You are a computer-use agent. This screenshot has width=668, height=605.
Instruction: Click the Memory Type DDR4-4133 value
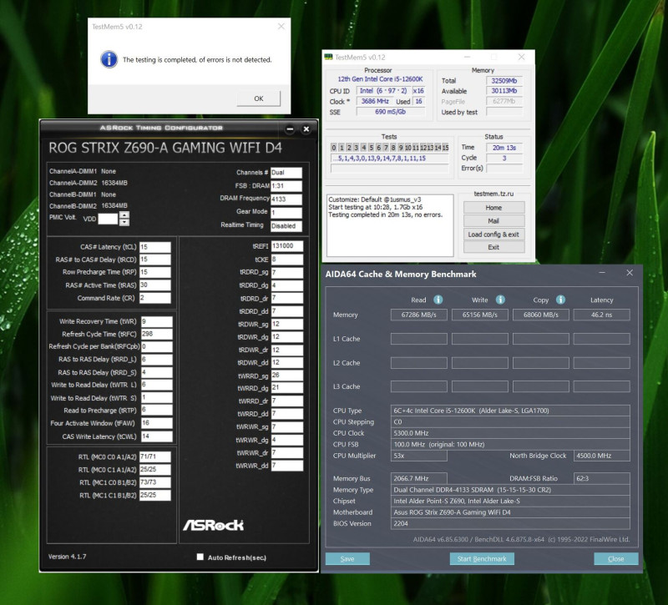point(510,490)
